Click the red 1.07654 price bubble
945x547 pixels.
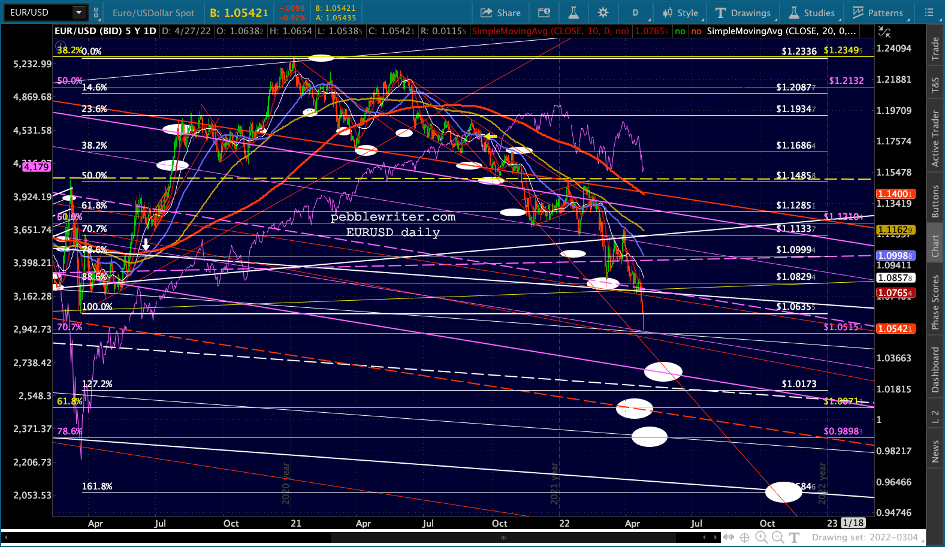(x=895, y=293)
